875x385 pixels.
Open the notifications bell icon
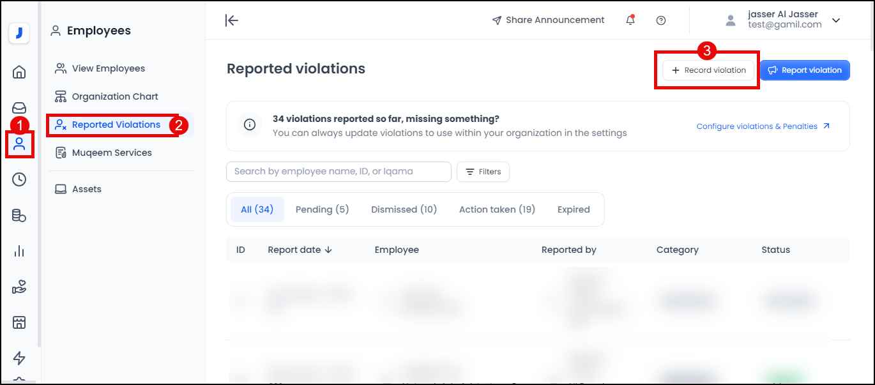click(x=630, y=20)
